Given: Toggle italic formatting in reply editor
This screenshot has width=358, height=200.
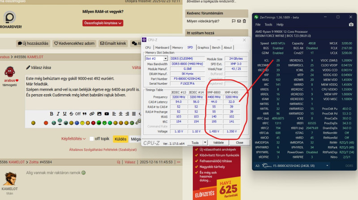Looking at the screenshot, I should [58, 114].
